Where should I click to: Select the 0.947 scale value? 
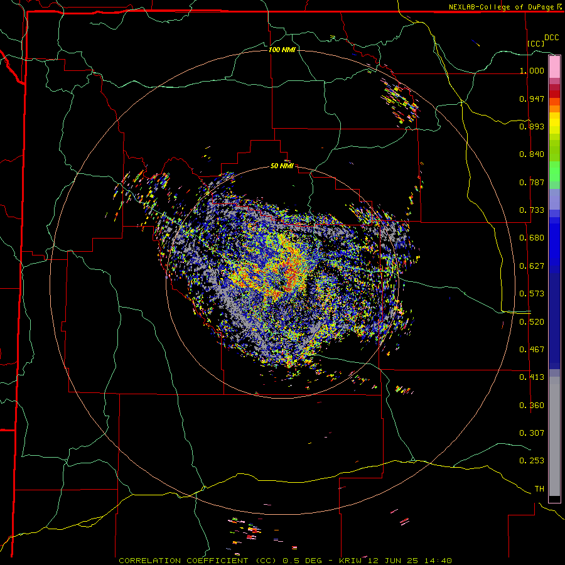coord(532,99)
